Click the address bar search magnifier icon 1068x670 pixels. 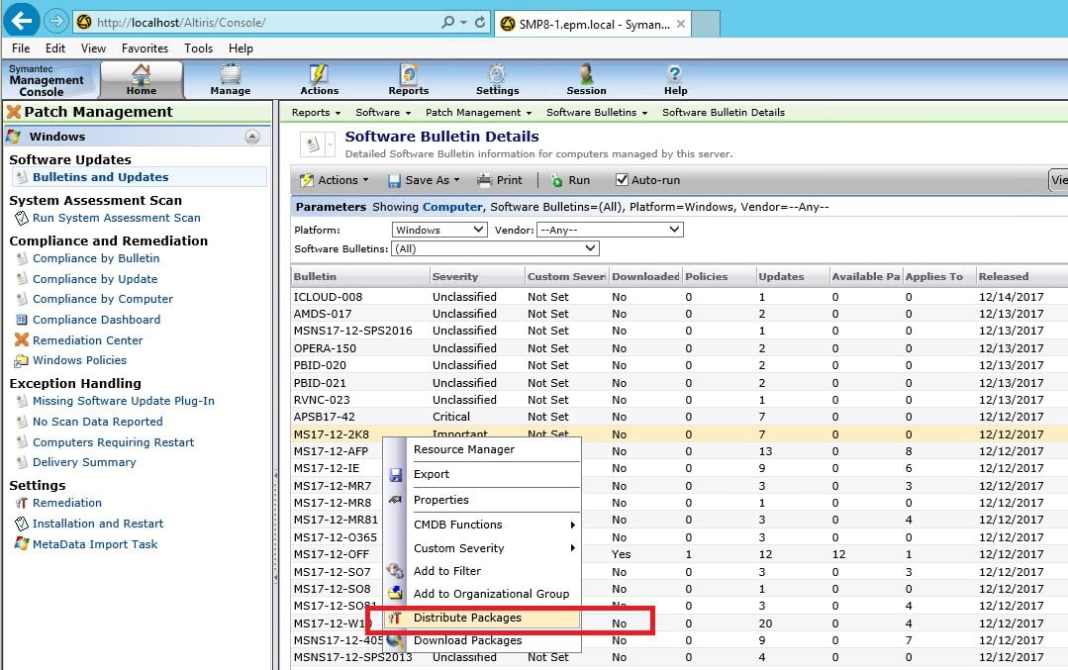447,22
